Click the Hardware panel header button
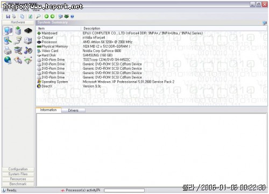269x194 pixels. click(x=18, y=23)
